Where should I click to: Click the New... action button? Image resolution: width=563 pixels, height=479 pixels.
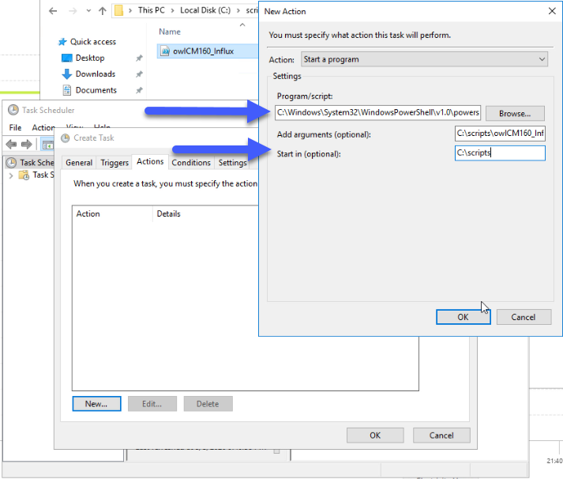point(96,404)
